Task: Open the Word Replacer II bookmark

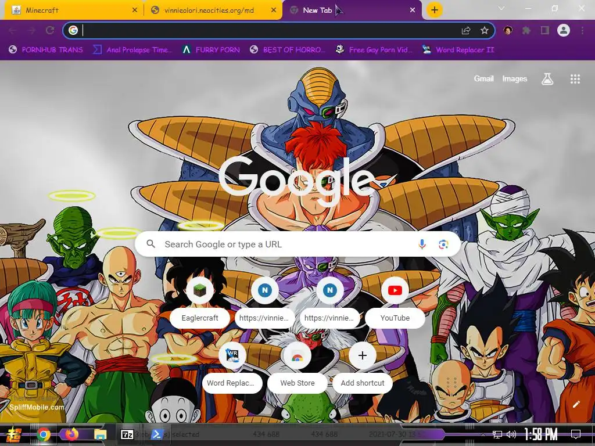Action: (x=458, y=50)
